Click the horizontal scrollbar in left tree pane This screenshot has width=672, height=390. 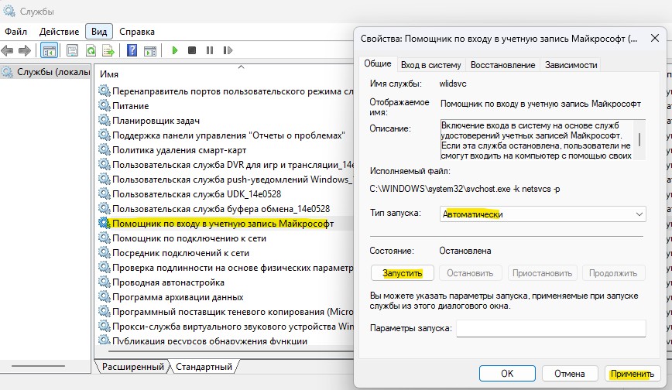point(38,366)
